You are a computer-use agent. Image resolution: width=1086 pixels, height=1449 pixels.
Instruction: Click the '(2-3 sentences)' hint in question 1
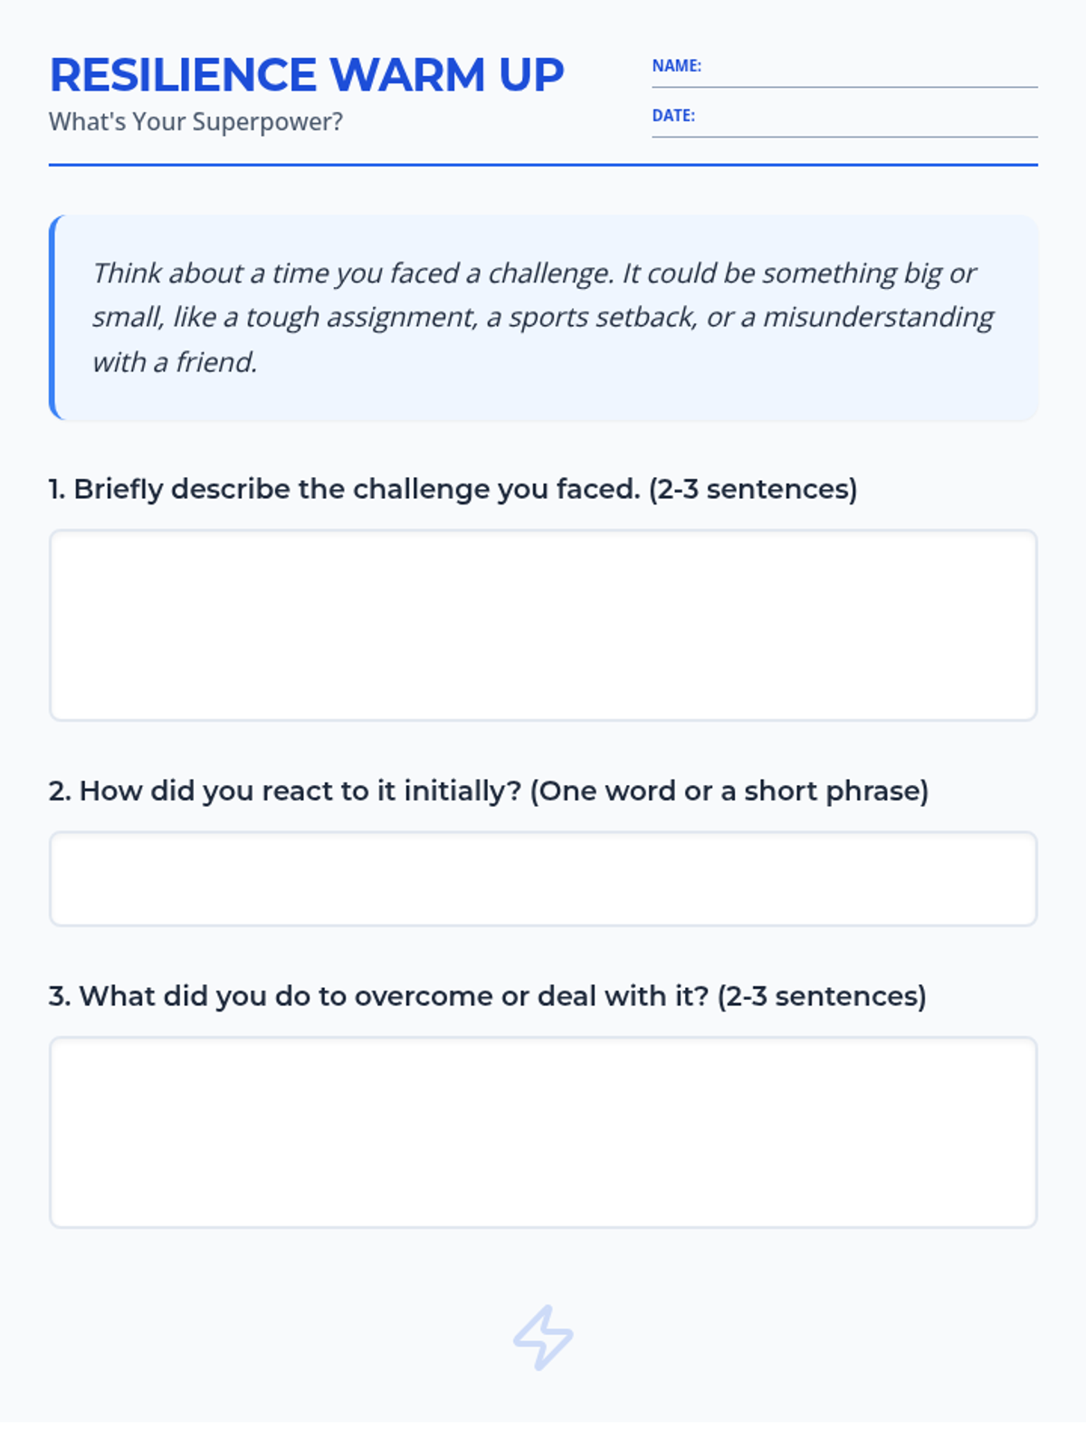click(752, 489)
